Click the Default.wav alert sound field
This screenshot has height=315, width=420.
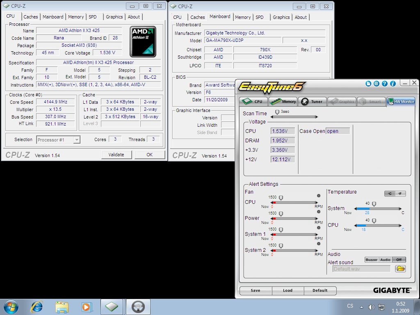(x=362, y=269)
